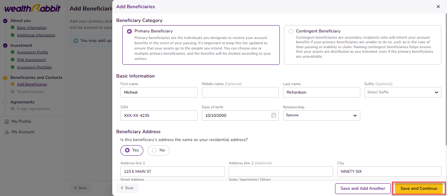This screenshot has height=196, width=447.
Task: Click green checkmark beside Basic Information
Action: coord(13,27)
